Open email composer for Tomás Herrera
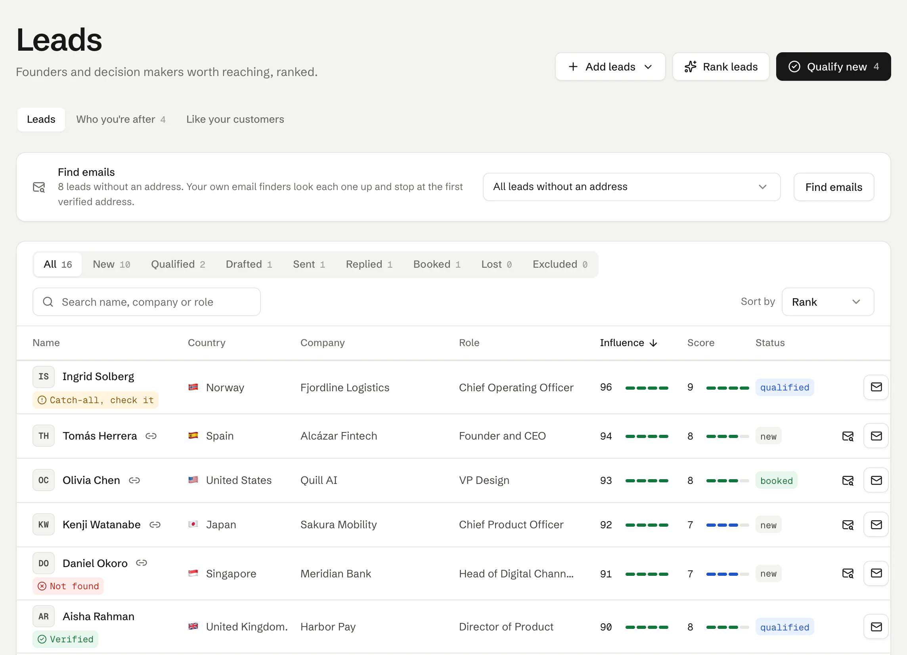The height and width of the screenshot is (655, 907). 876,436
